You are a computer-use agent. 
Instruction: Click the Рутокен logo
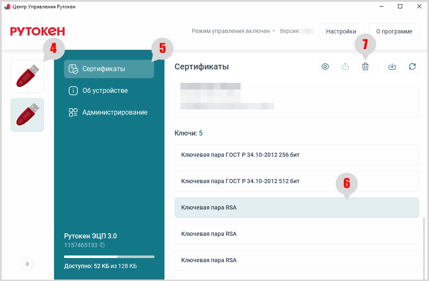pyautogui.click(x=38, y=31)
